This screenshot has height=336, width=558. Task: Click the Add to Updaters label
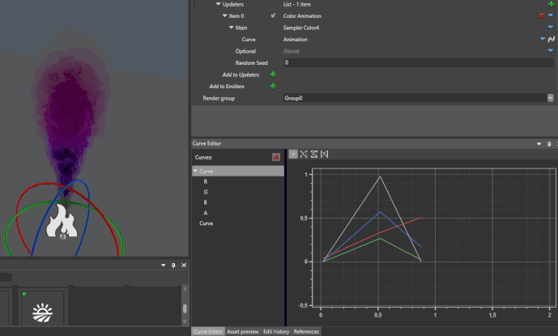click(x=241, y=74)
